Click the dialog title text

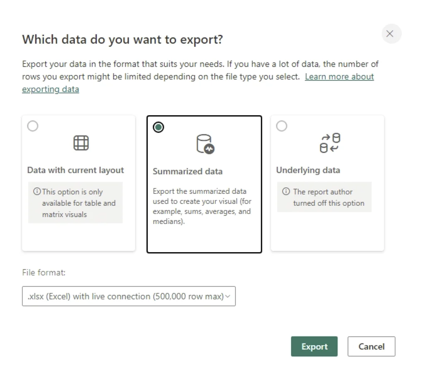pos(123,39)
